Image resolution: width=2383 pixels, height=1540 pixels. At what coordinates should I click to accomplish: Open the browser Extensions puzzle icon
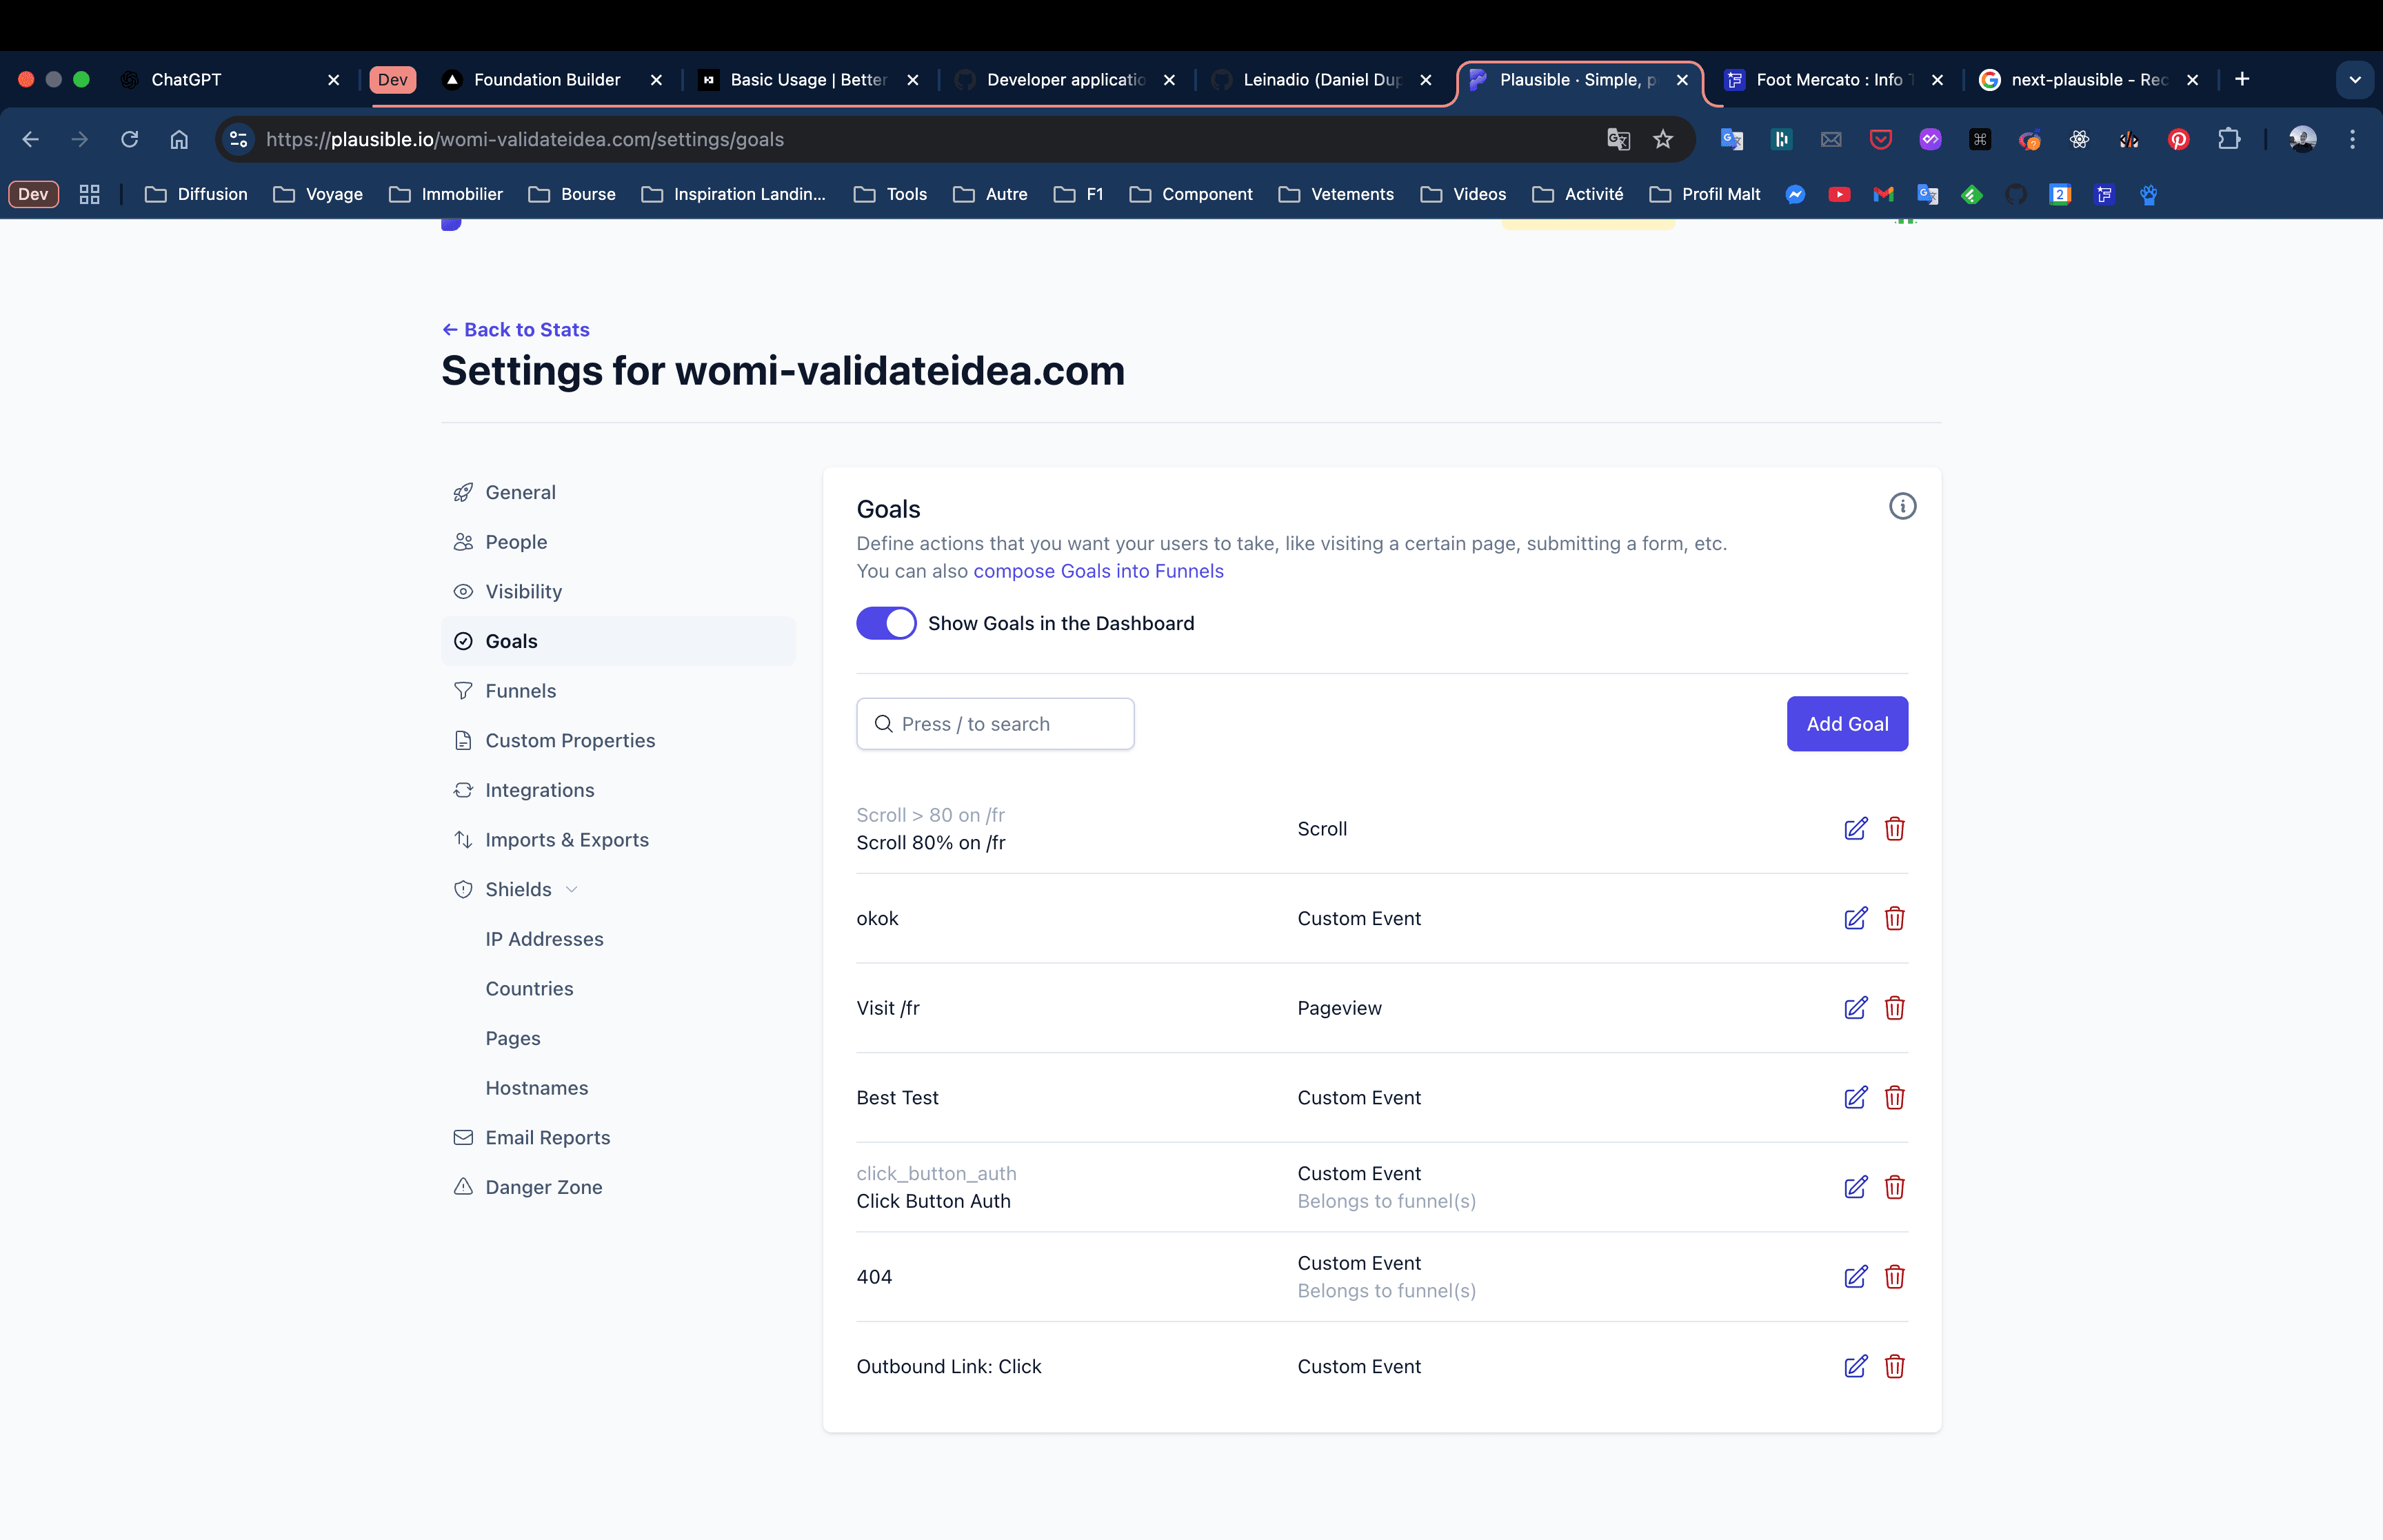pos(2229,139)
